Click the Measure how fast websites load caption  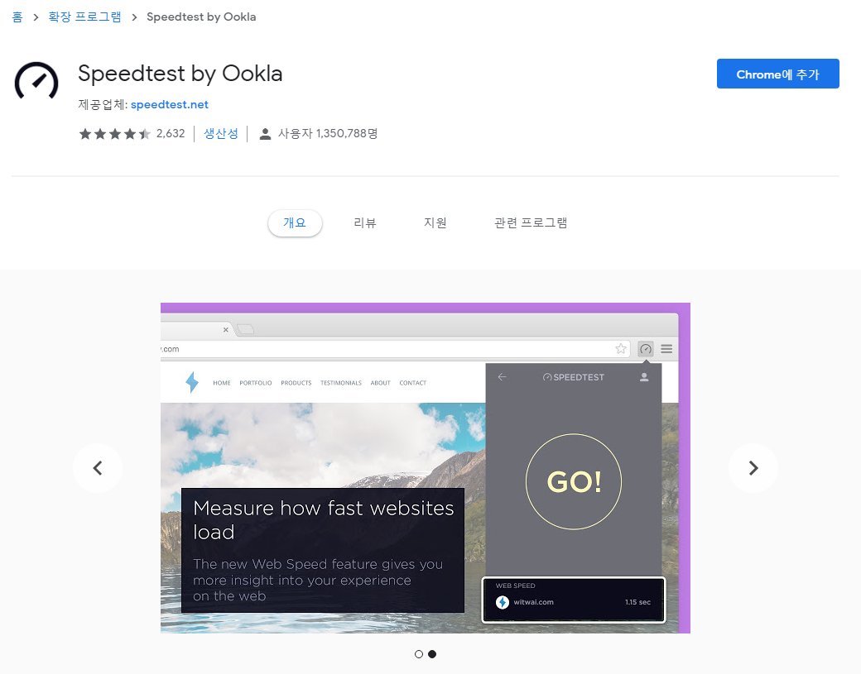tap(324, 520)
